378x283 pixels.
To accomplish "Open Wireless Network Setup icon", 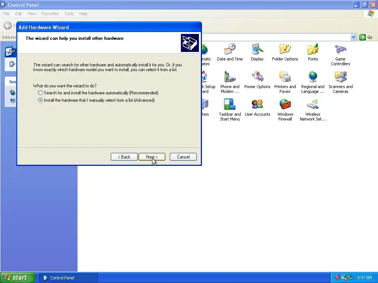I will tap(313, 110).
